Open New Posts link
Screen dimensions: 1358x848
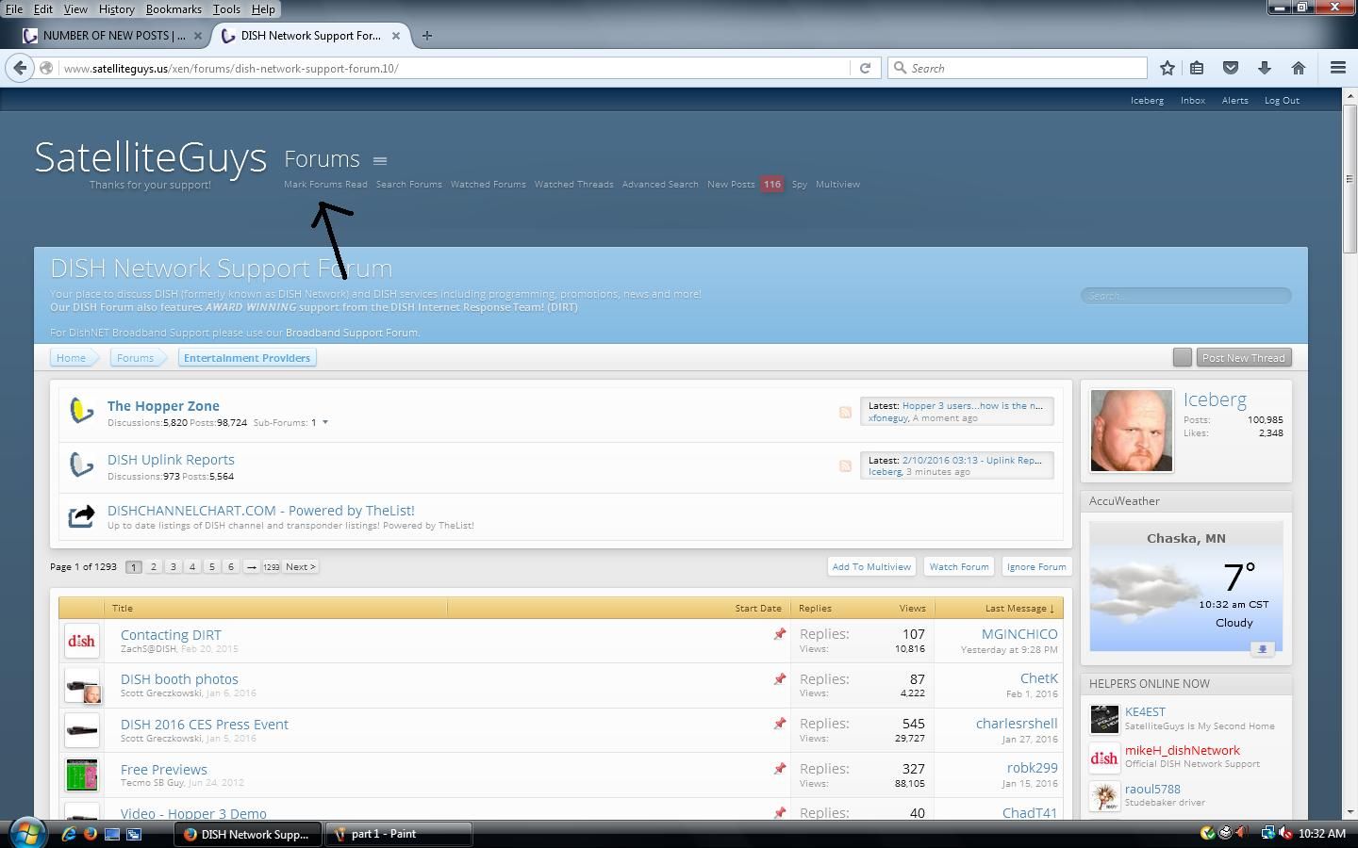click(x=731, y=184)
